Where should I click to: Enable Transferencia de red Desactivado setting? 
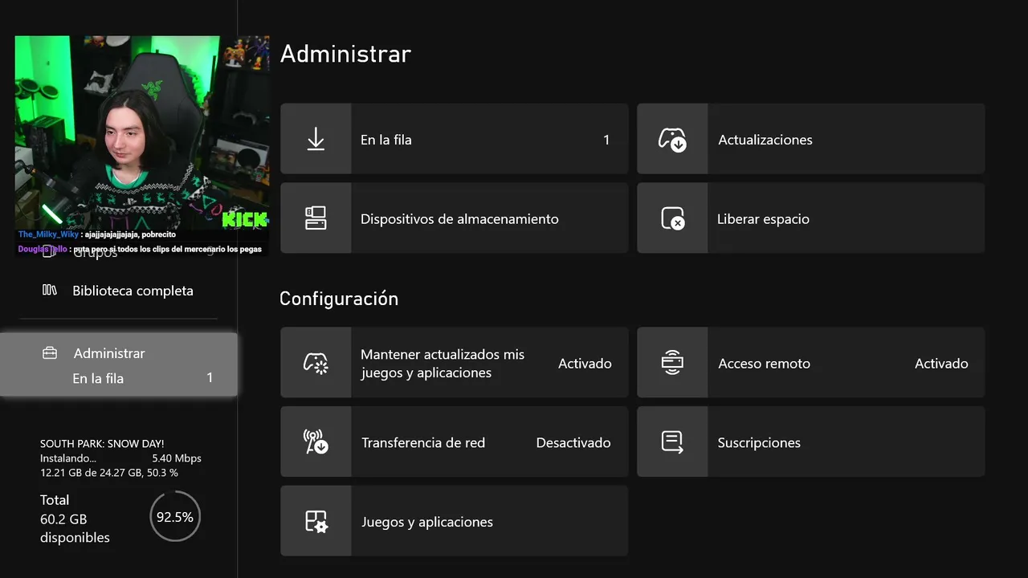point(573,443)
